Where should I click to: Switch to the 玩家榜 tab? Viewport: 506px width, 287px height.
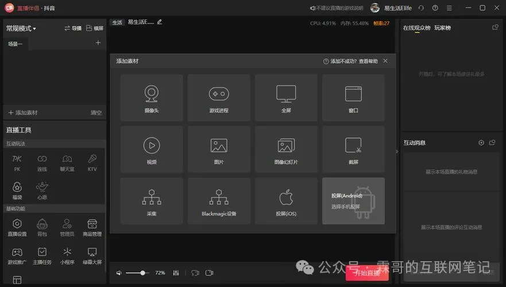(442, 28)
